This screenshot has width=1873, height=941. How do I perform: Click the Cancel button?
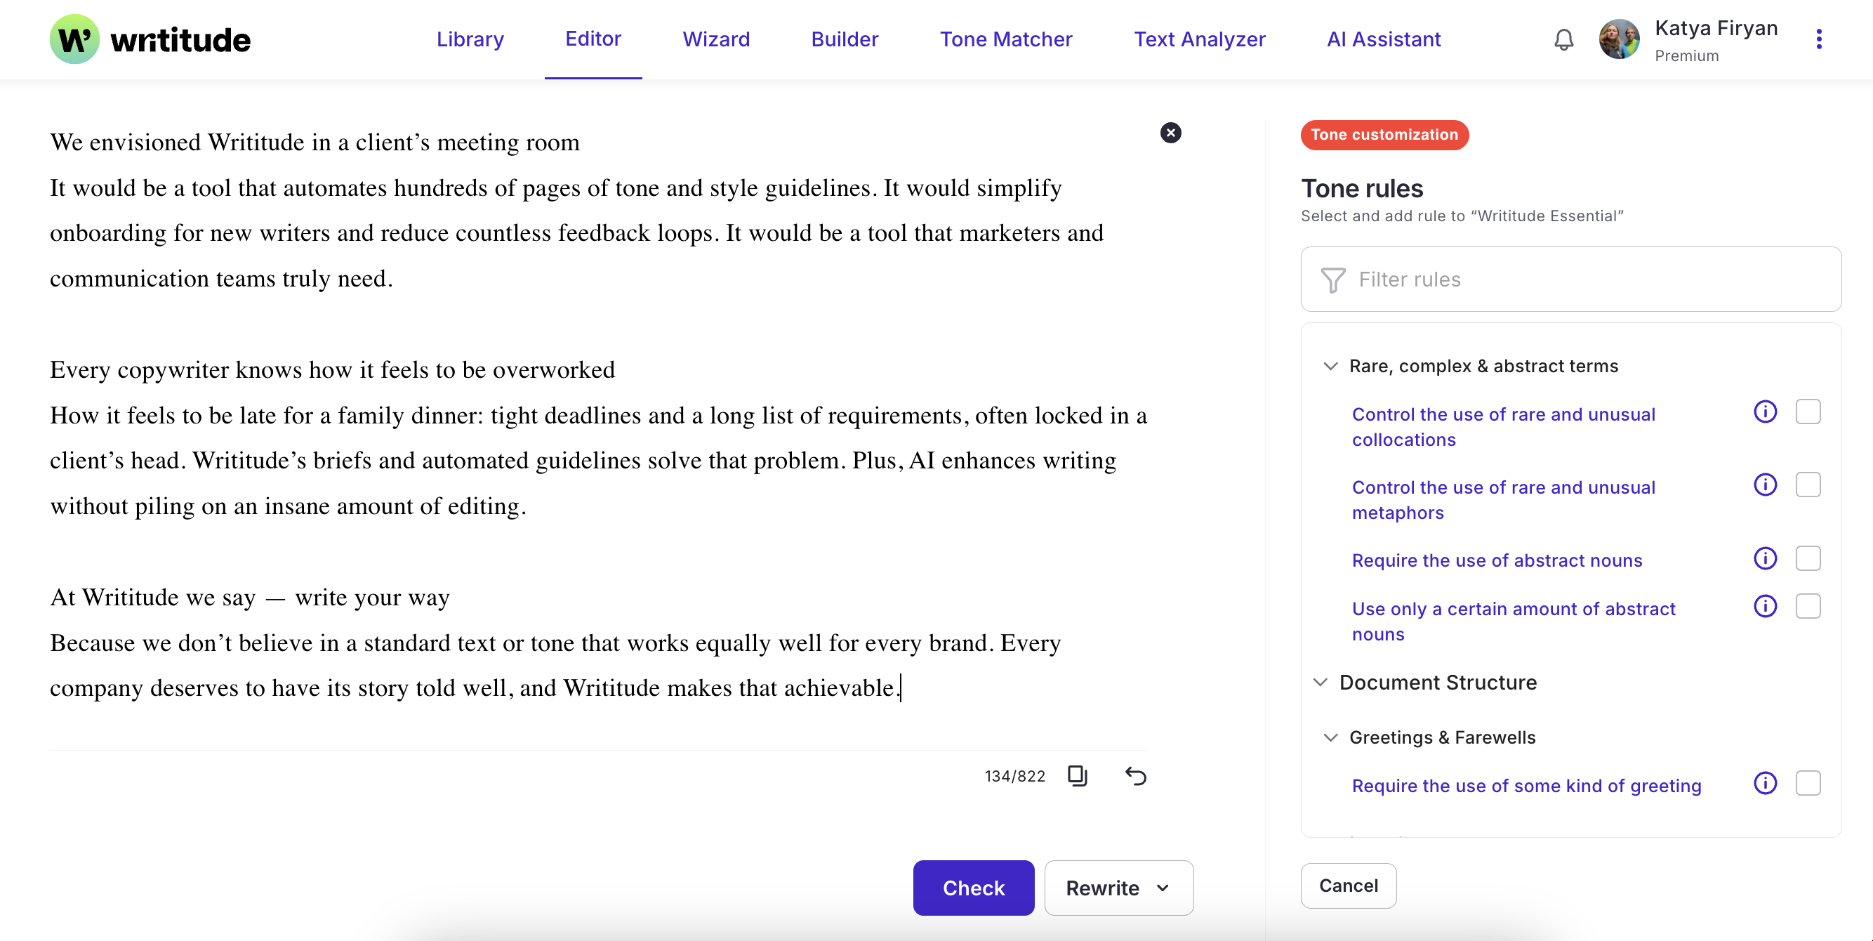pyautogui.click(x=1347, y=885)
